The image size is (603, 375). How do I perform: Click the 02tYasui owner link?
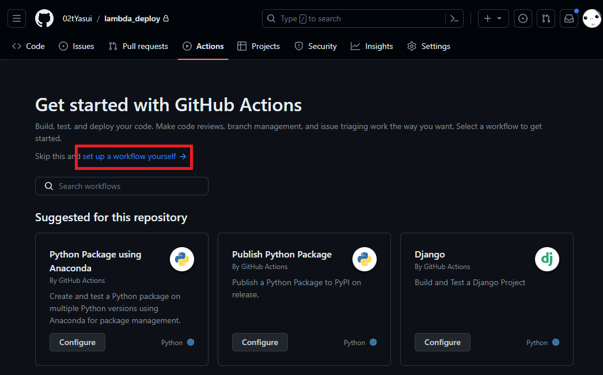[77, 18]
